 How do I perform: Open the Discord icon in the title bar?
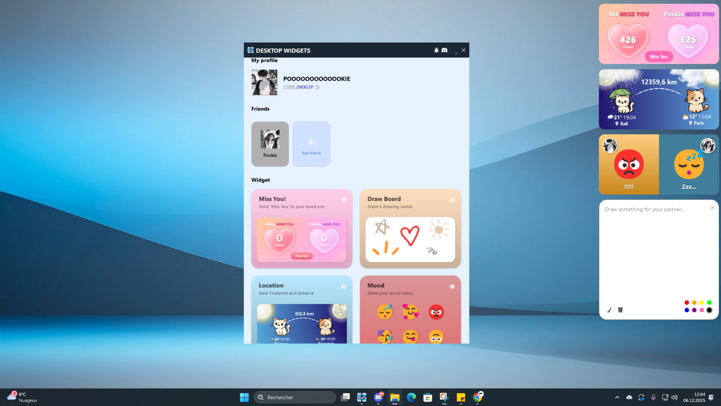445,50
